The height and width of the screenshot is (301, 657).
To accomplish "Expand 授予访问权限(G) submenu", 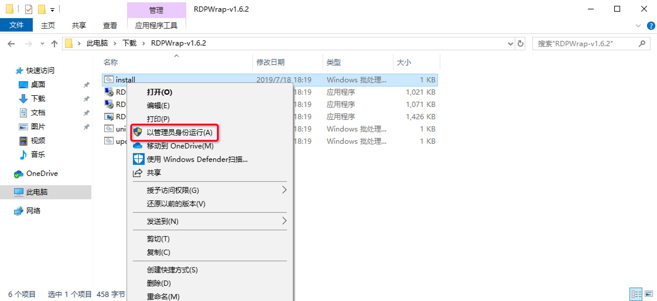I will [210, 190].
